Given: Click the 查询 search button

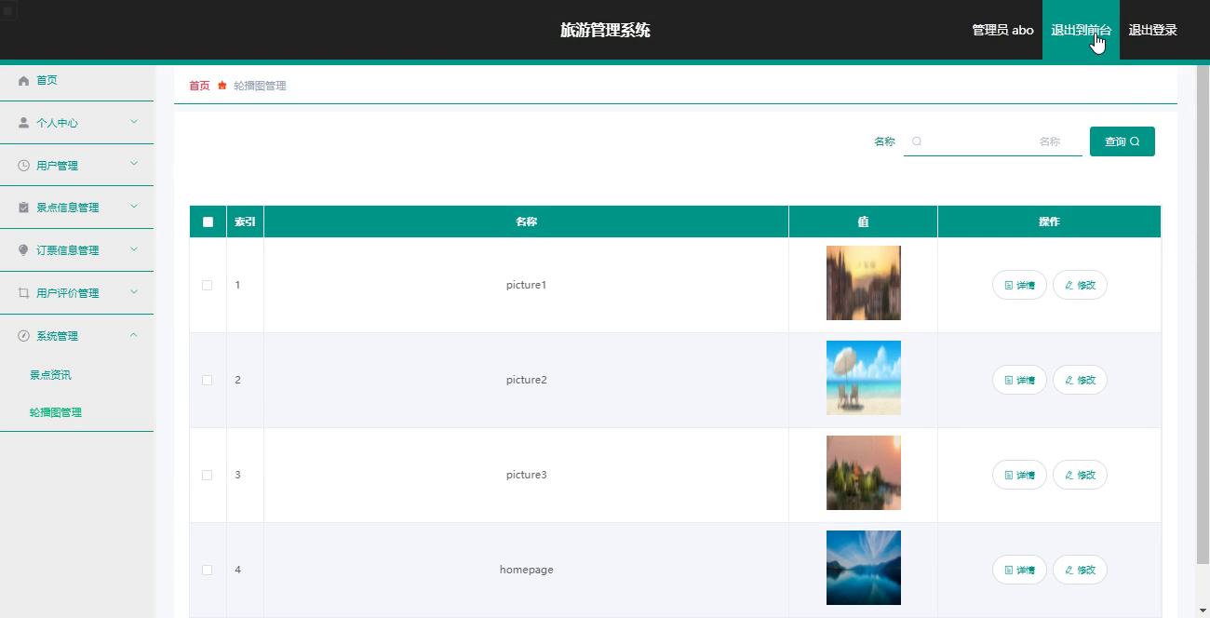Looking at the screenshot, I should click(x=1123, y=141).
